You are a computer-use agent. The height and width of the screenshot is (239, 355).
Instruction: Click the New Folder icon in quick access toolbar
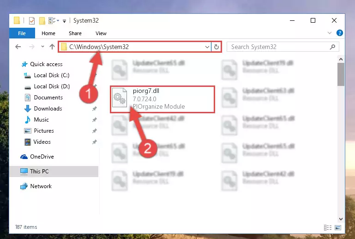coord(42,21)
